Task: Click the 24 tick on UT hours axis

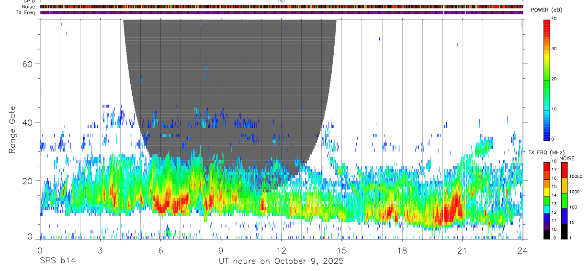Action: (x=523, y=250)
